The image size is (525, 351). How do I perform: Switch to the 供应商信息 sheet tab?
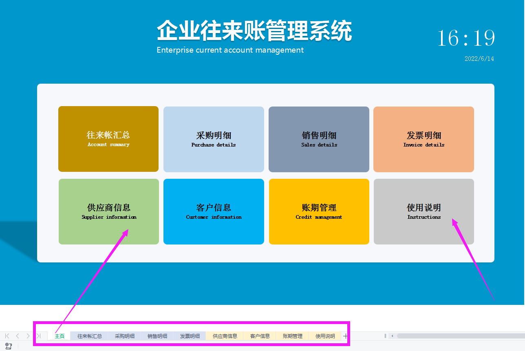pyautogui.click(x=225, y=336)
